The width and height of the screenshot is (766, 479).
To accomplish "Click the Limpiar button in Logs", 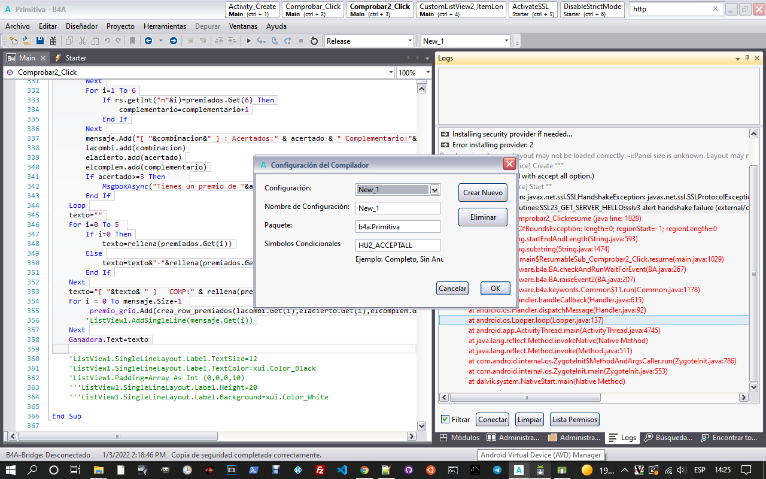I will [x=530, y=420].
